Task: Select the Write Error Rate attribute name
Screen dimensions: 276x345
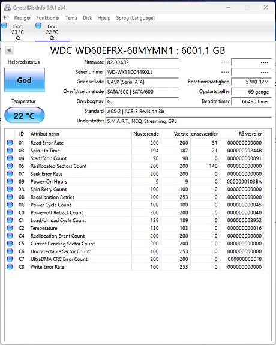Action: point(47,267)
